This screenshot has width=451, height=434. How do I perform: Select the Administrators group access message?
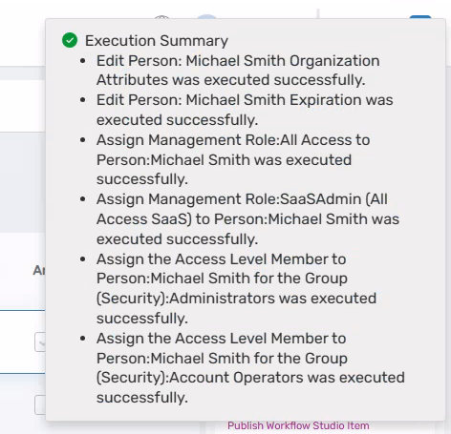tap(236, 288)
